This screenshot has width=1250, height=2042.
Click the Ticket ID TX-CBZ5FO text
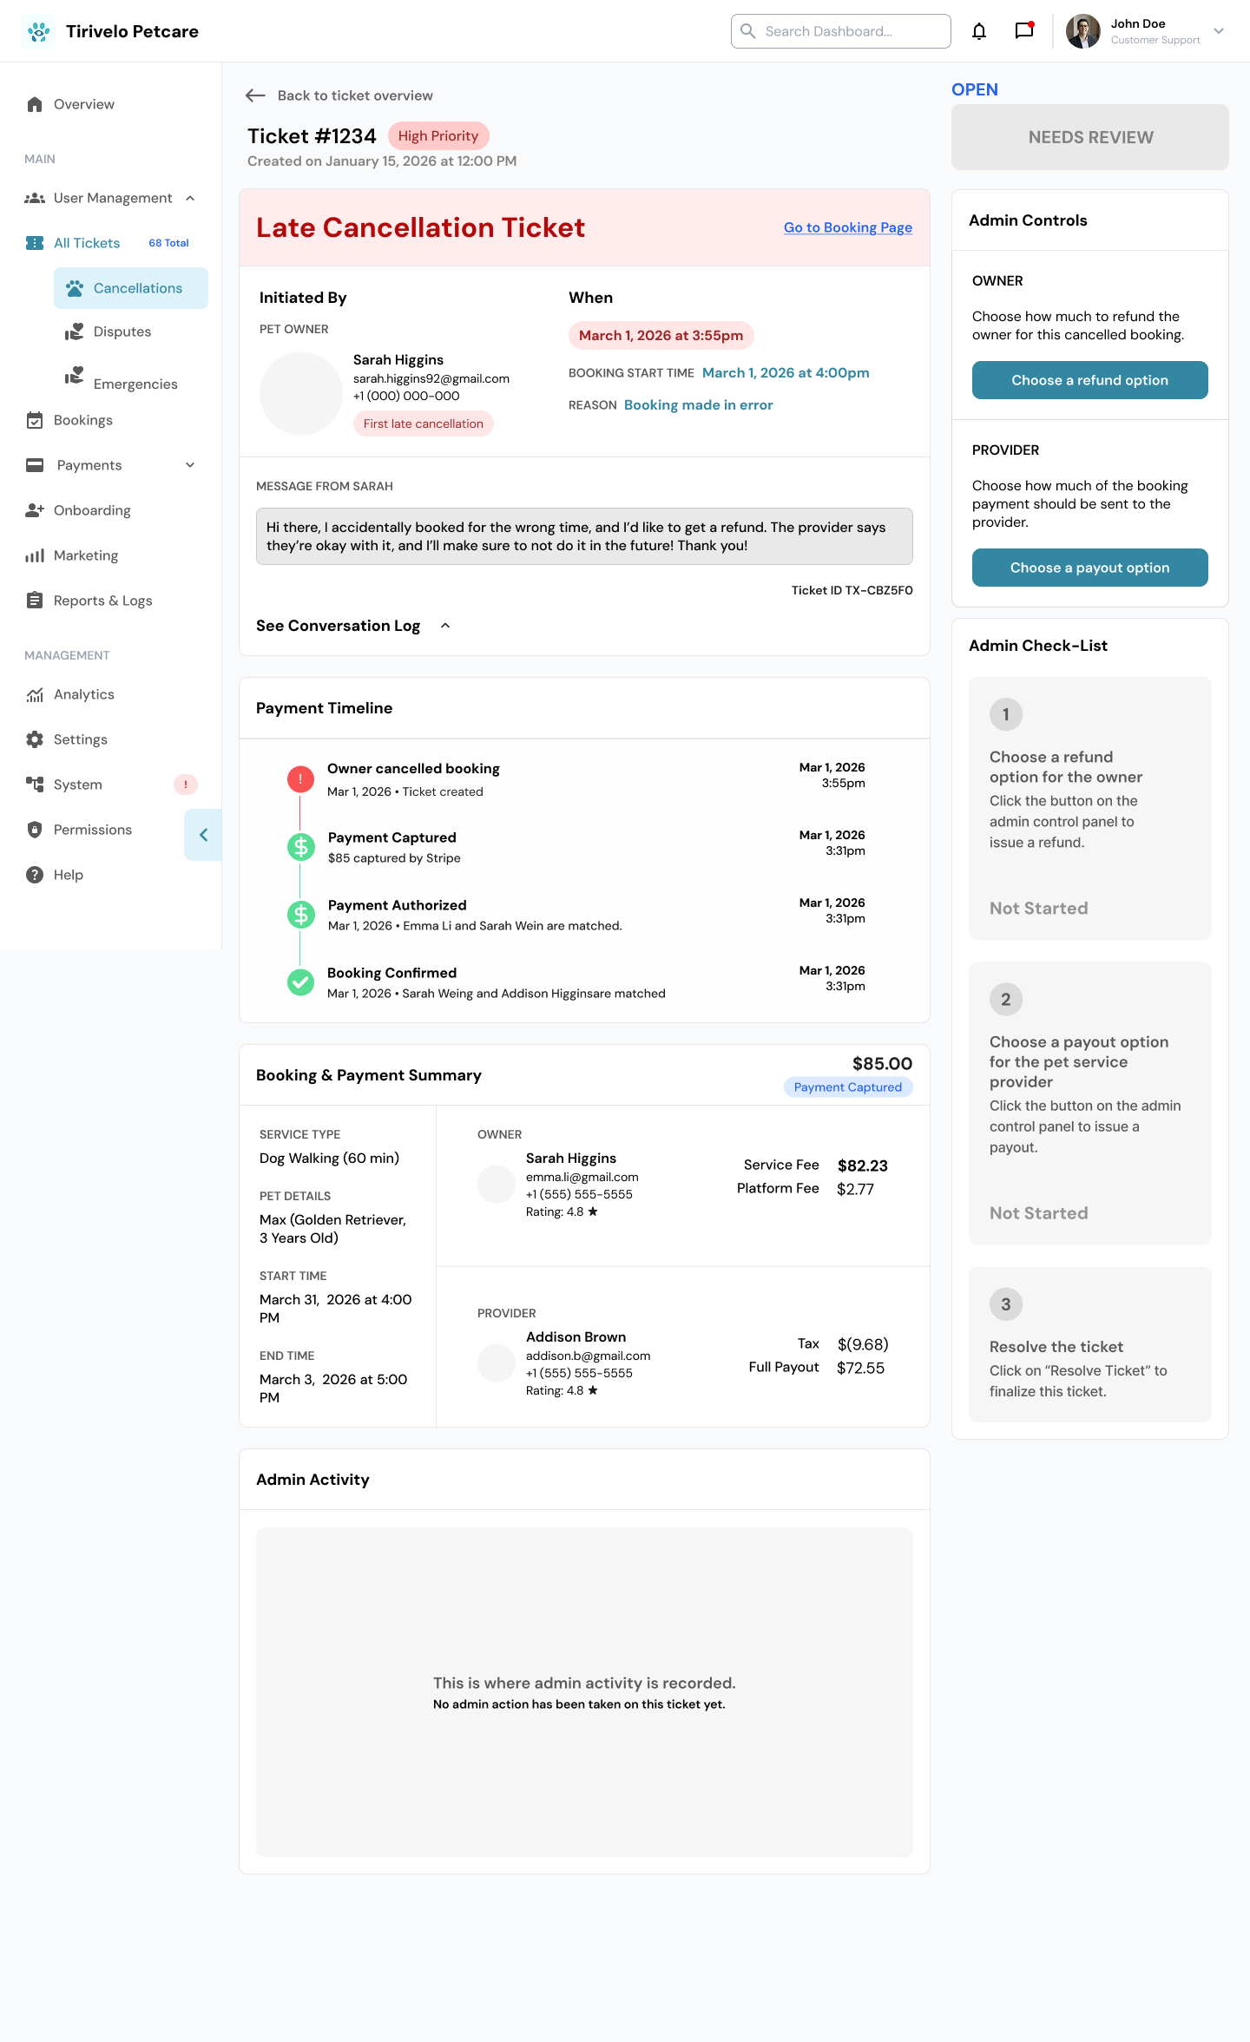(852, 590)
